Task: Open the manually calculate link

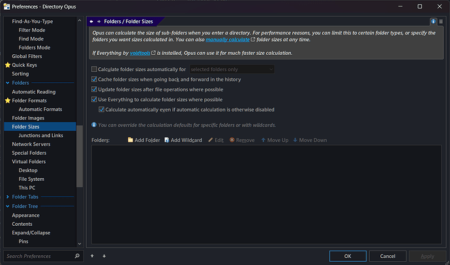Action: (x=228, y=40)
